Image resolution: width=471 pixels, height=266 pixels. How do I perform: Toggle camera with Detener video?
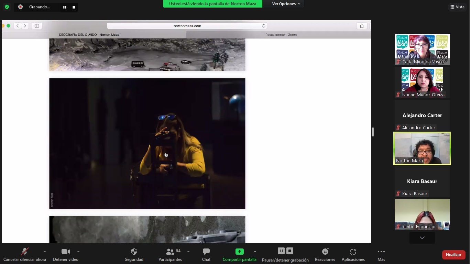(65, 252)
